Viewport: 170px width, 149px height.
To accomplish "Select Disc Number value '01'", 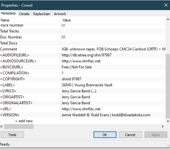I will [x=63, y=37].
